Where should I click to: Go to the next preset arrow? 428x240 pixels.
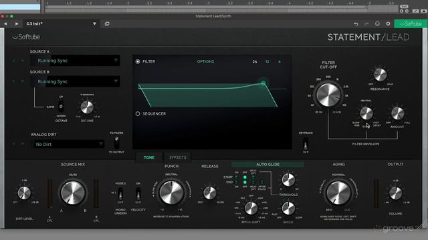point(17,24)
